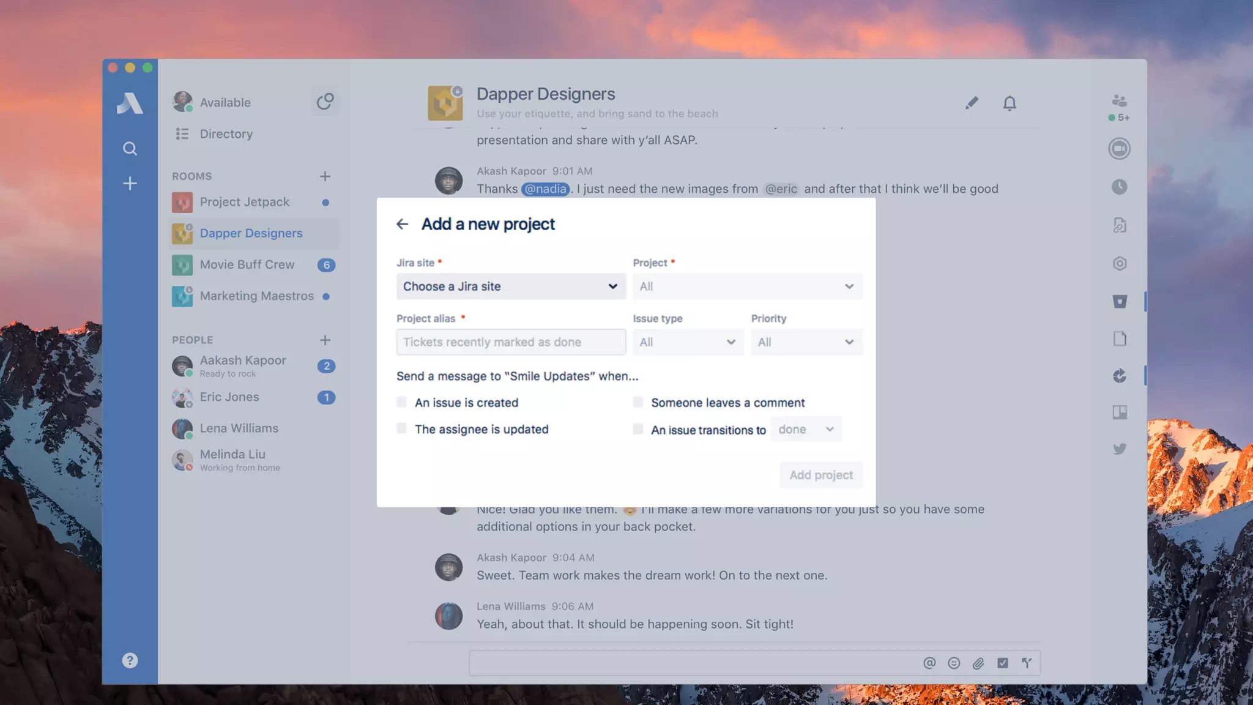Viewport: 1253px width, 705px height.
Task: Click the attachment paperclip icon
Action: (x=978, y=663)
